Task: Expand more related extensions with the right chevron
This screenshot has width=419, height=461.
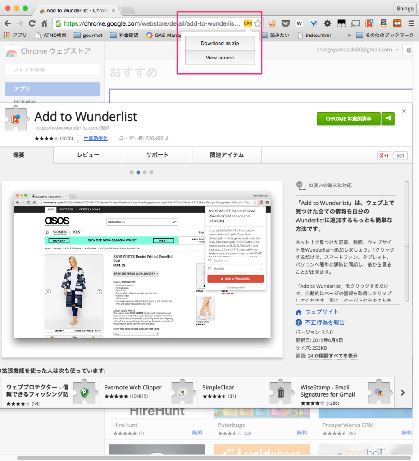Action: point(403,392)
